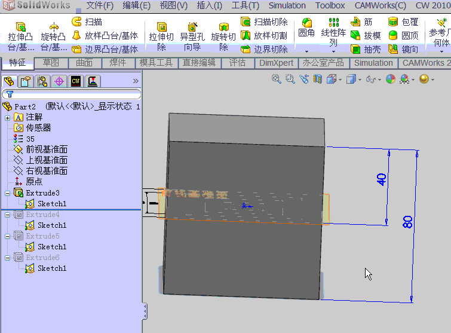Open the 工具(T) menu
This screenshot has width=451, height=333.
tap(246, 5)
